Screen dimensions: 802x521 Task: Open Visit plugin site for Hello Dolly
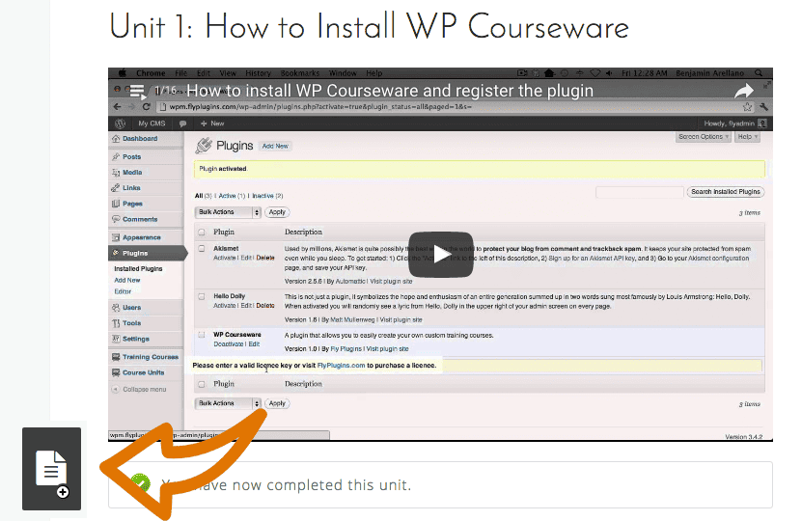click(401, 319)
